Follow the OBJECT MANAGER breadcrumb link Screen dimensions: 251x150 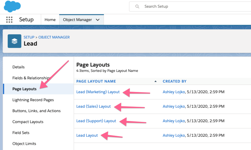point(54,37)
